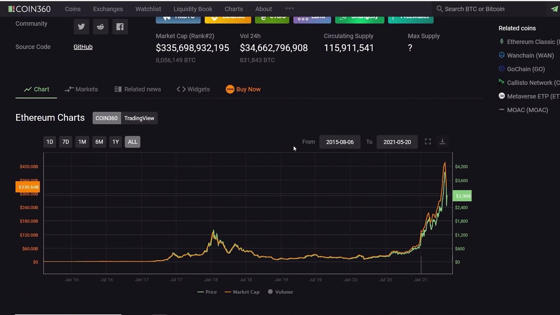560x315 pixels.
Task: Click the Max Supply question mark
Action: [x=410, y=48]
